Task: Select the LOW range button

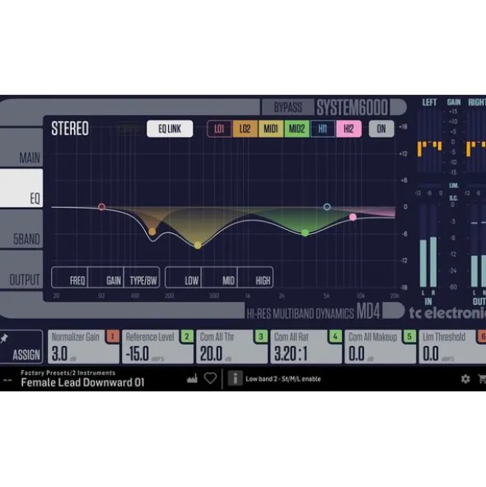Action: click(x=183, y=277)
